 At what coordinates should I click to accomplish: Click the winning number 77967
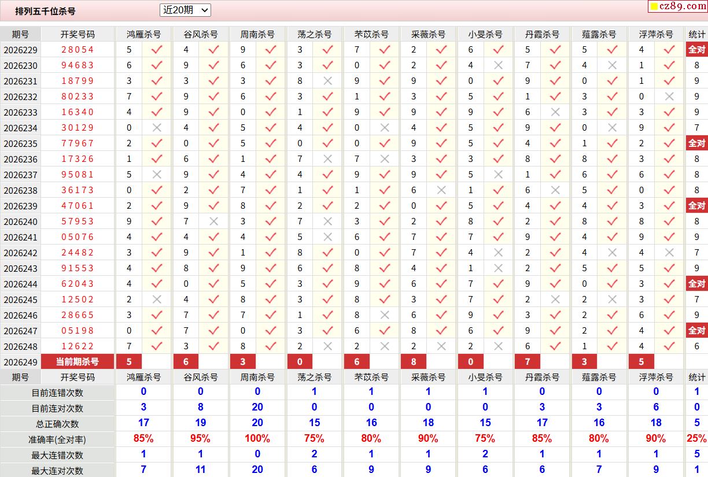(x=78, y=143)
